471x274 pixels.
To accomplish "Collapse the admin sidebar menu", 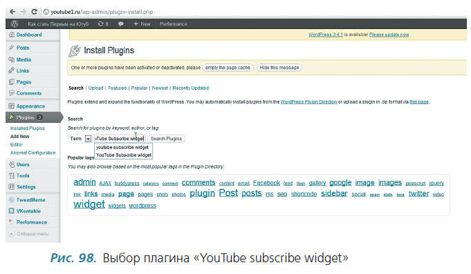I will (x=33, y=233).
